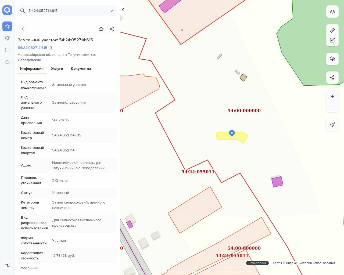Share the map using right toolbar icon
Screen dimensions: 344x275
(332, 78)
